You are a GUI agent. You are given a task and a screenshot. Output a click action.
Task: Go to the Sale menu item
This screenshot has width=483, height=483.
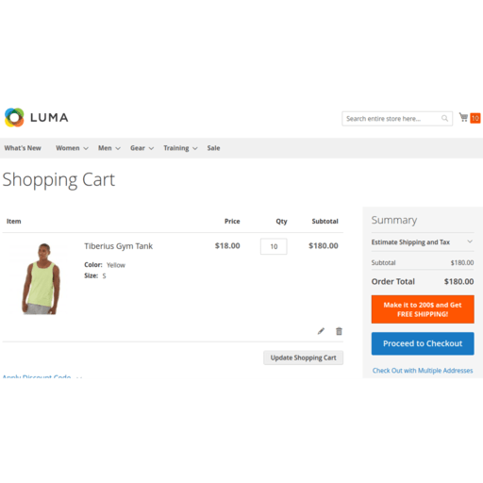(213, 148)
